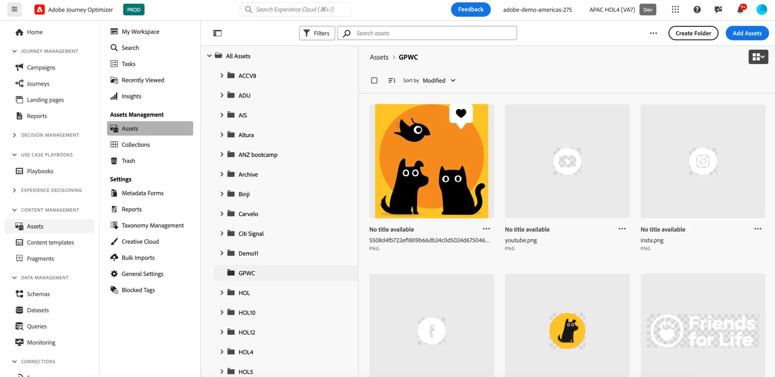Open the cats and bird thumbnail
Viewport: 775px width, 377px height.
click(x=432, y=161)
